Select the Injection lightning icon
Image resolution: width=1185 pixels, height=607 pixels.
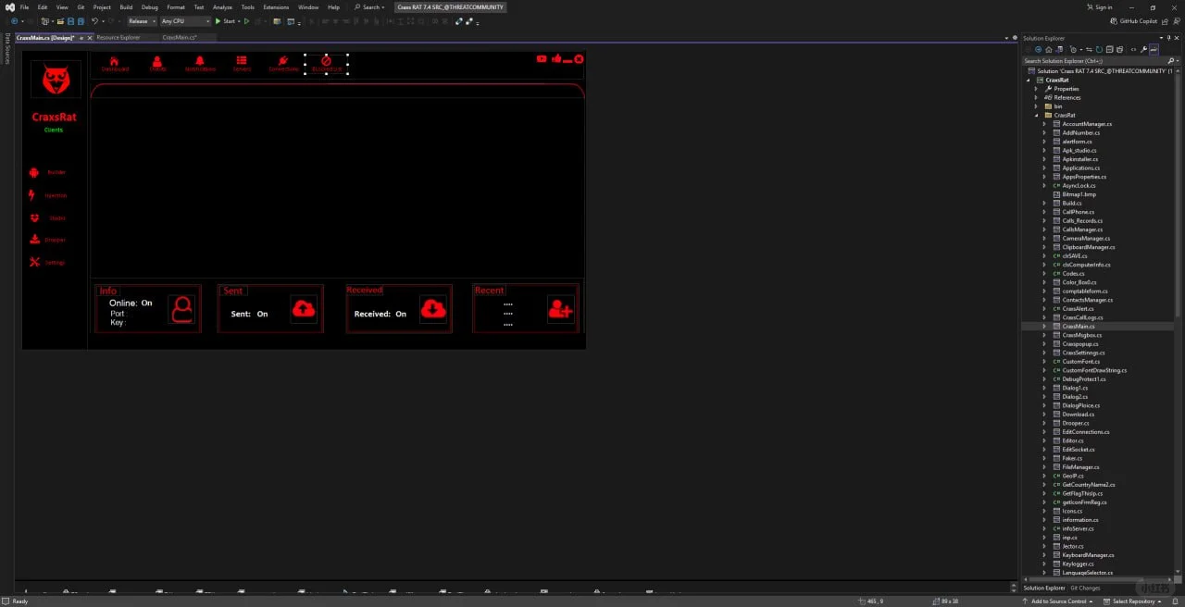tap(32, 195)
